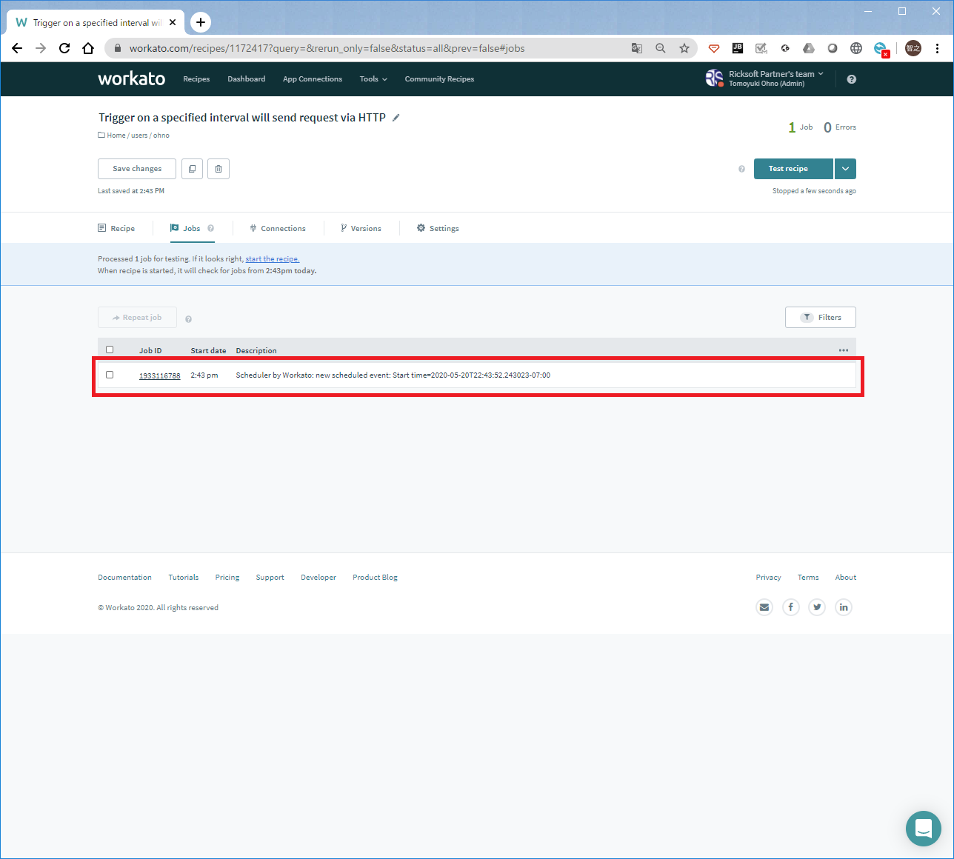Open new browser tab
This screenshot has height=859, width=954.
[x=201, y=22]
